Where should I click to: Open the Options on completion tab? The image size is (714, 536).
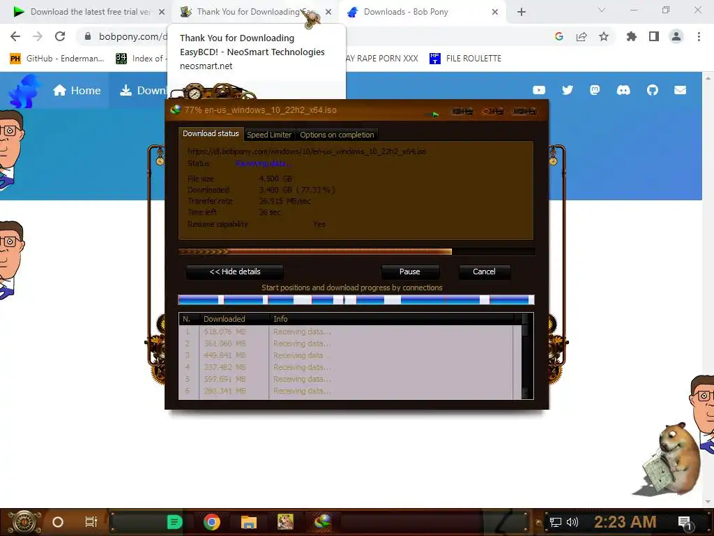click(x=337, y=135)
